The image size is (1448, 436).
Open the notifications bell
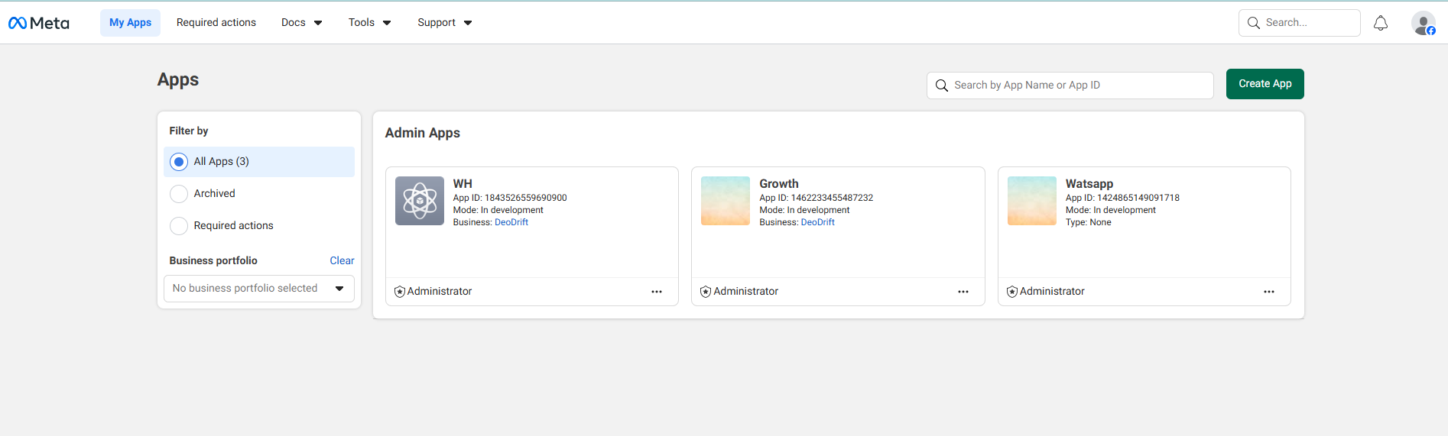pyautogui.click(x=1381, y=24)
